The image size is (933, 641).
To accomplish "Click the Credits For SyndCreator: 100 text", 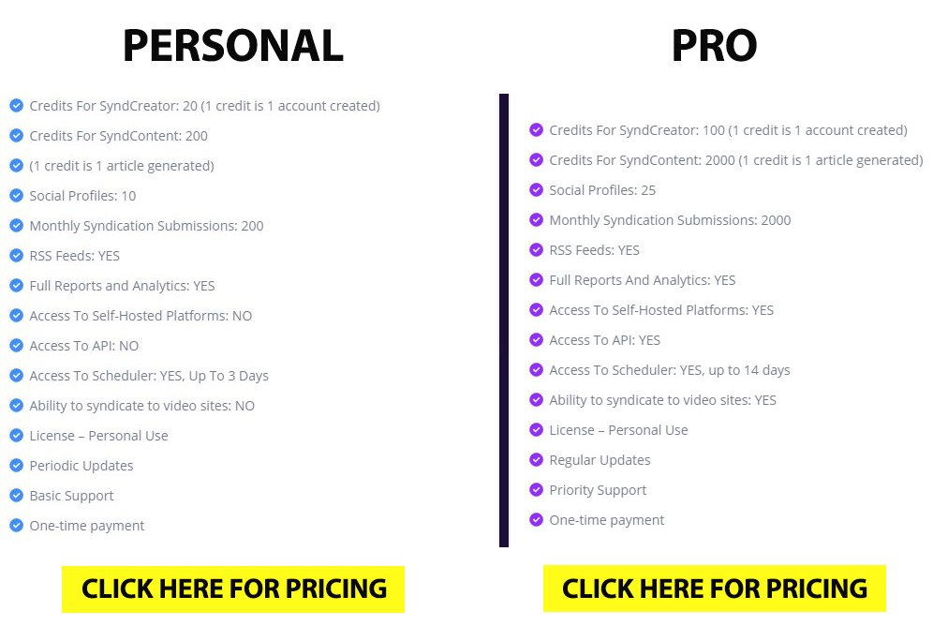I will click(728, 130).
